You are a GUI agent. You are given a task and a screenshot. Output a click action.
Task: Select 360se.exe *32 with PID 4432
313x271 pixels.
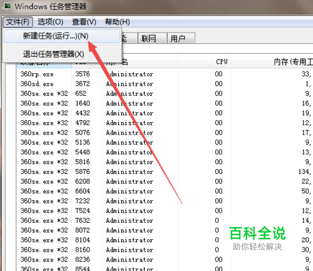[x=44, y=113]
